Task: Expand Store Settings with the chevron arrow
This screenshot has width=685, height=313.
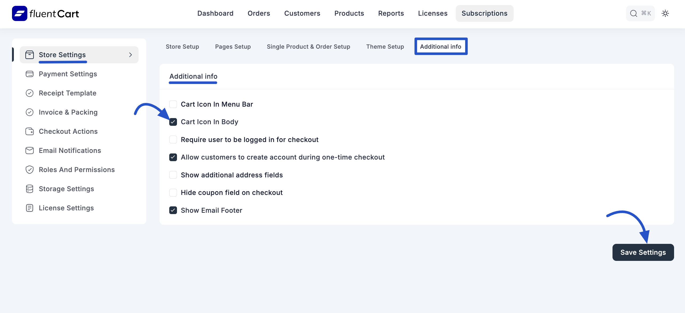Action: (130, 55)
